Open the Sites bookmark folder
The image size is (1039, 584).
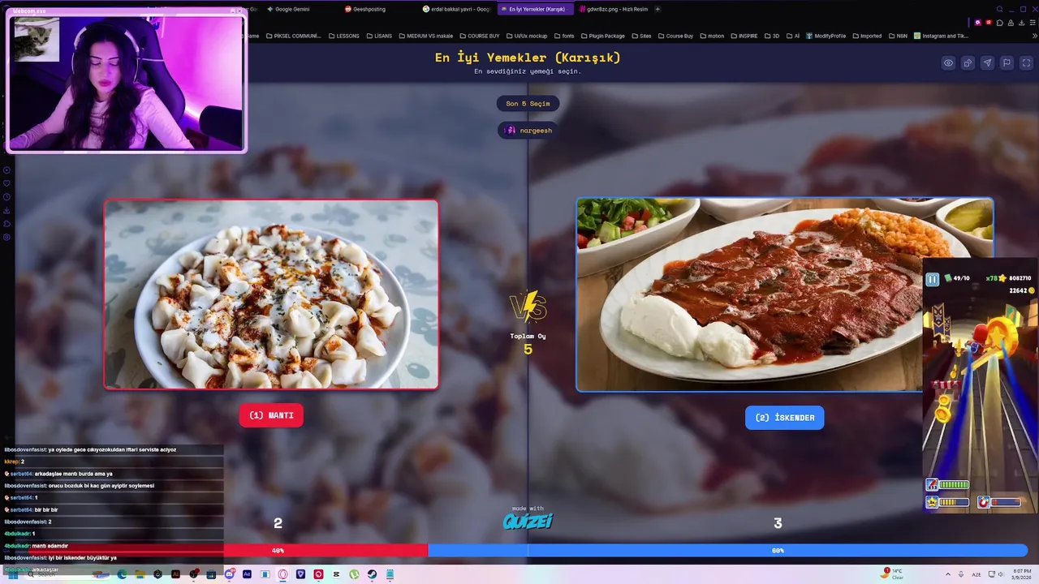(641, 36)
